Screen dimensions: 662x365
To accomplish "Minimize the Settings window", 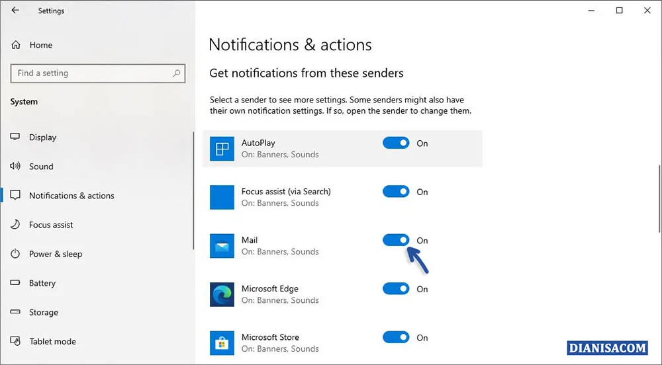I will coord(591,10).
